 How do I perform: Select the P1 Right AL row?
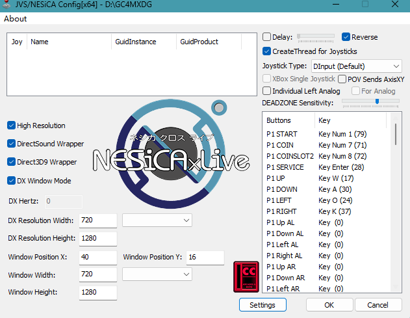pos(326,256)
